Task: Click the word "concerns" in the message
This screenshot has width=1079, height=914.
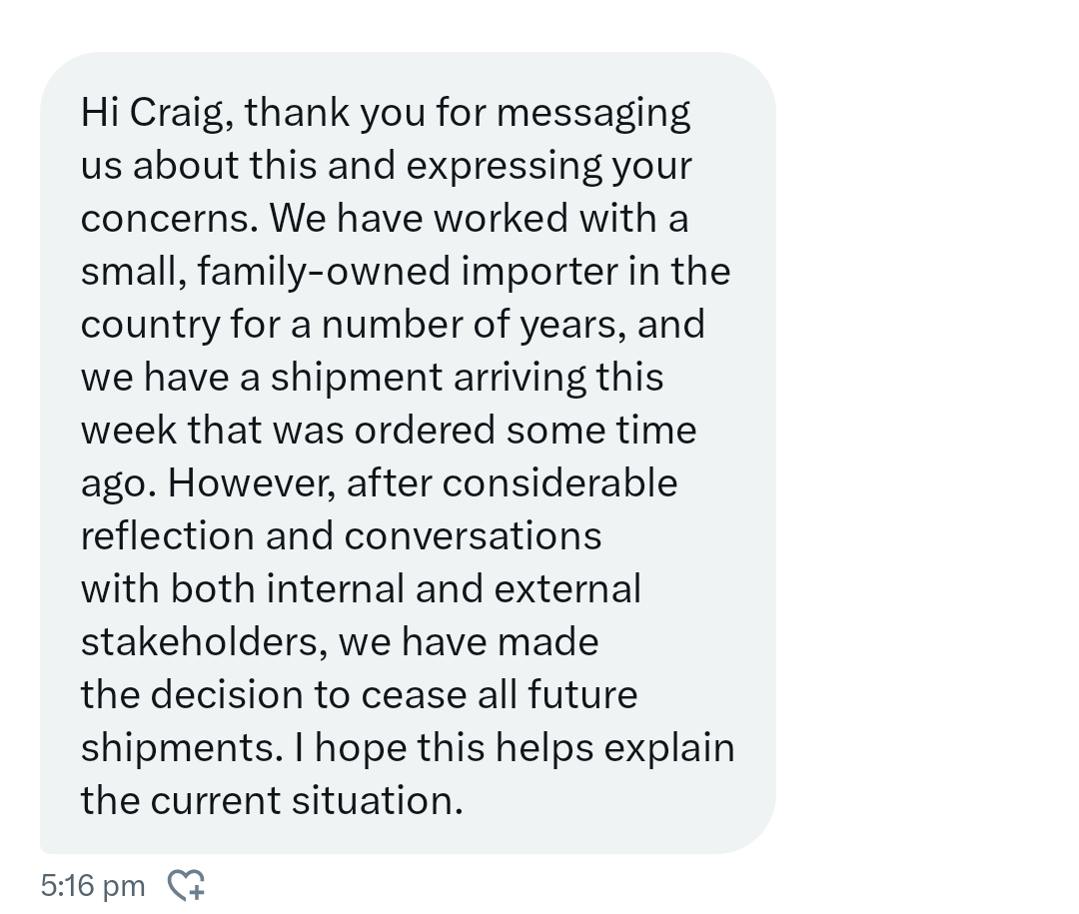Action: pyautogui.click(x=165, y=219)
